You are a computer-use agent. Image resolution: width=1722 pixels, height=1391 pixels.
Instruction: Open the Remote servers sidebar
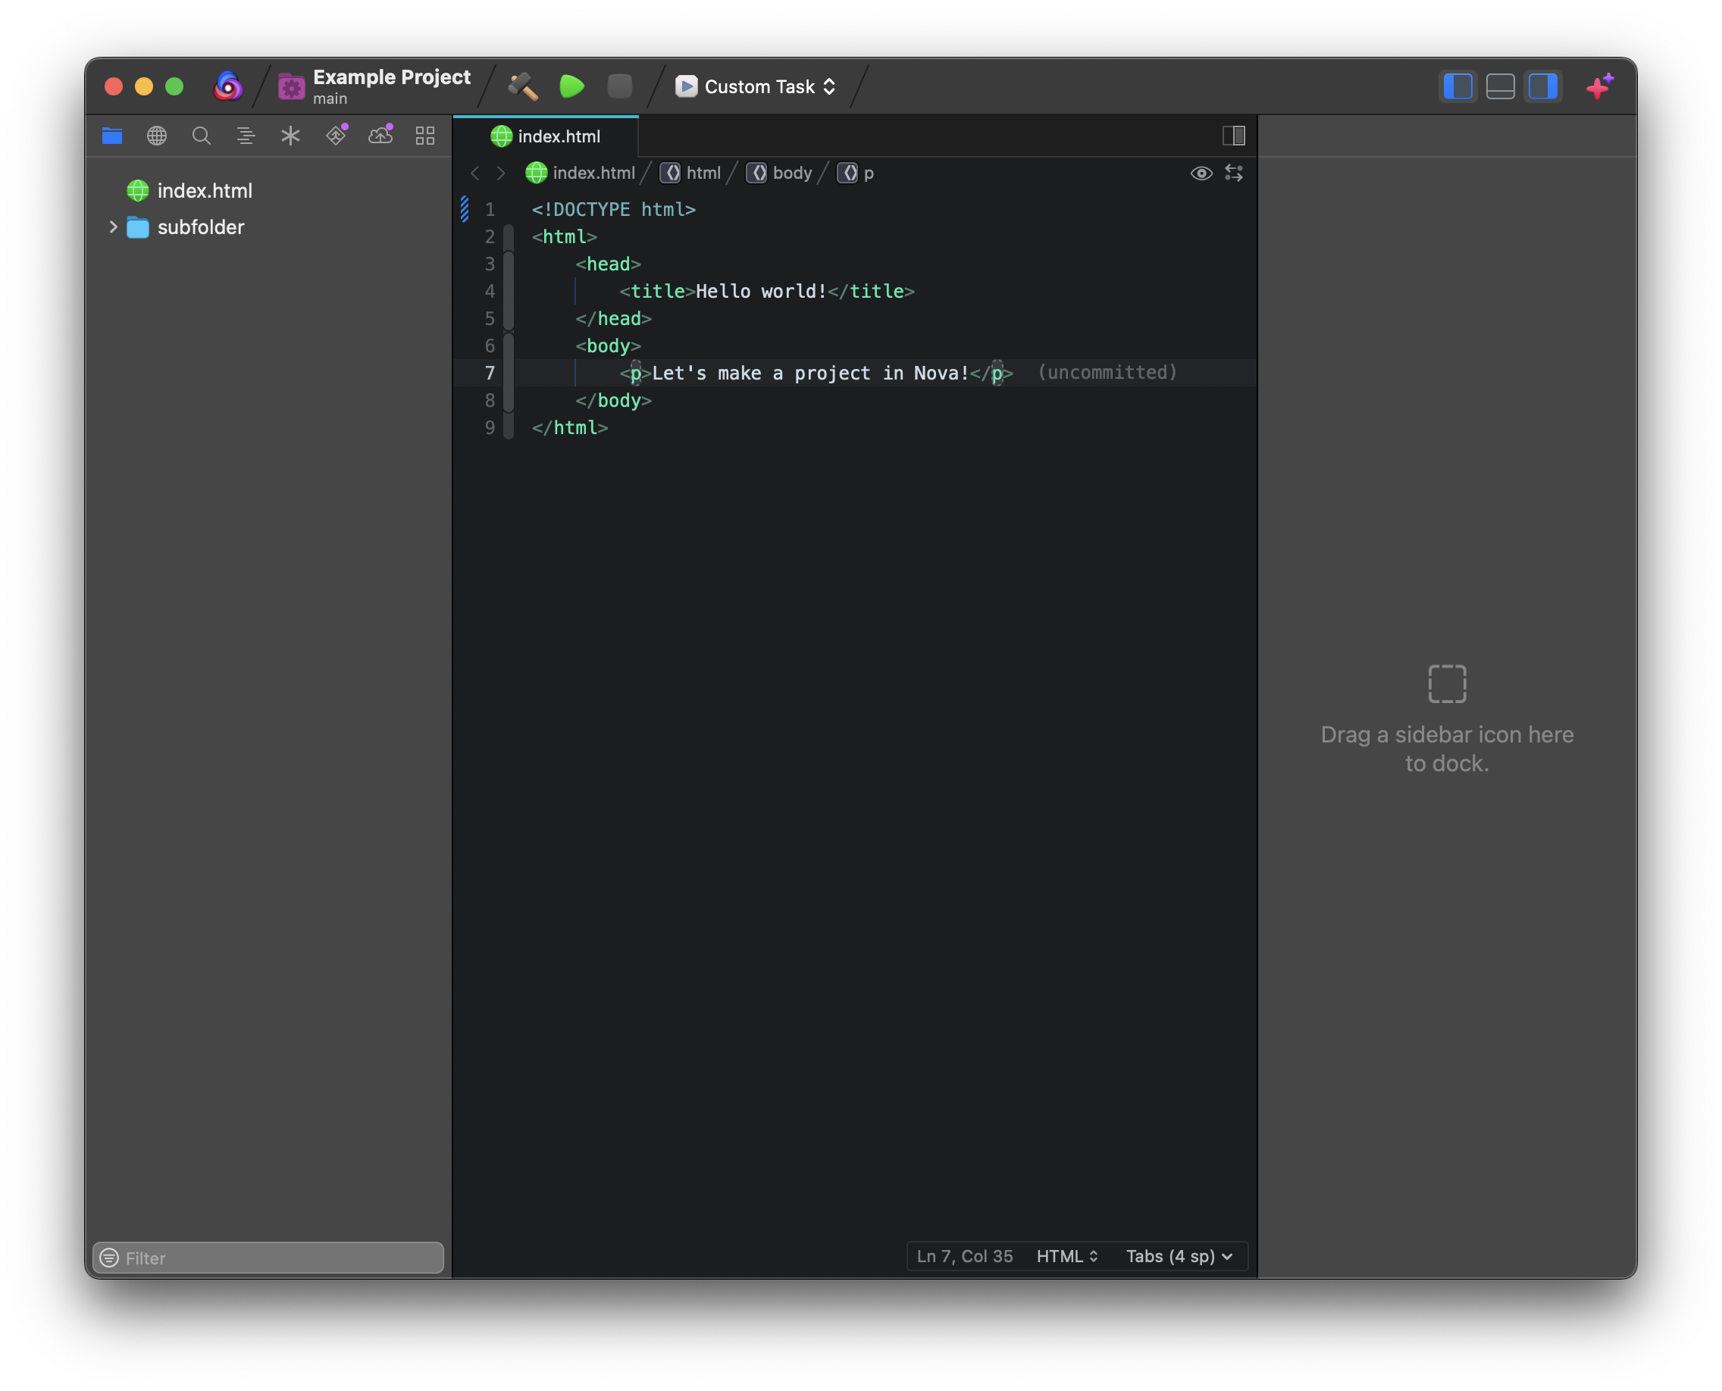tap(156, 136)
